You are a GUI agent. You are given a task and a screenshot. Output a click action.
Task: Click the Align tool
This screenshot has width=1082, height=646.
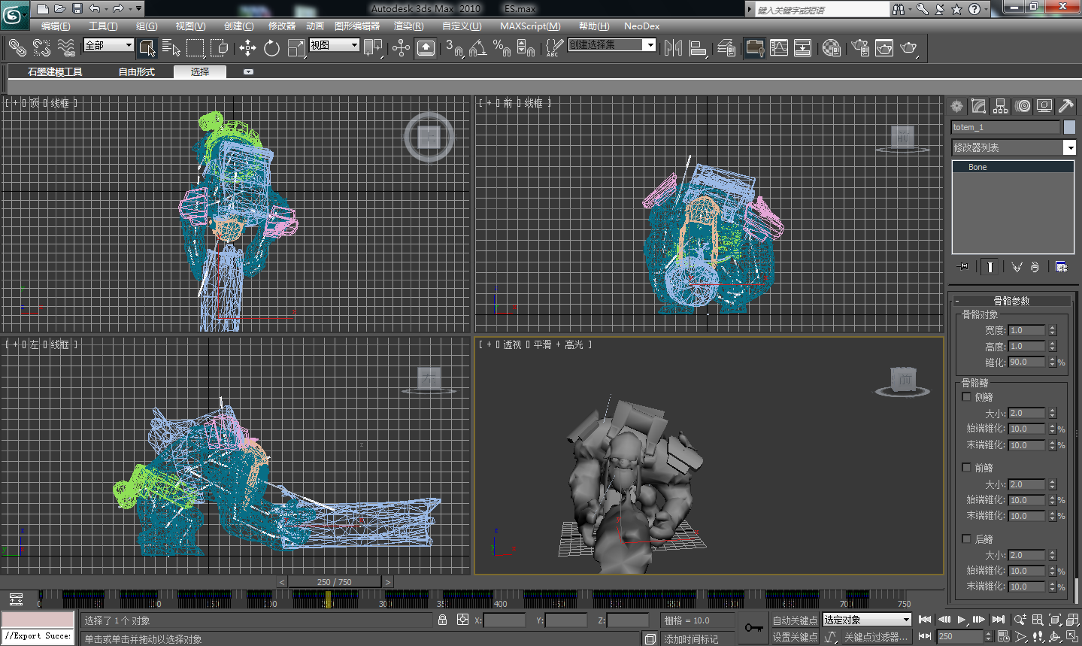click(698, 48)
